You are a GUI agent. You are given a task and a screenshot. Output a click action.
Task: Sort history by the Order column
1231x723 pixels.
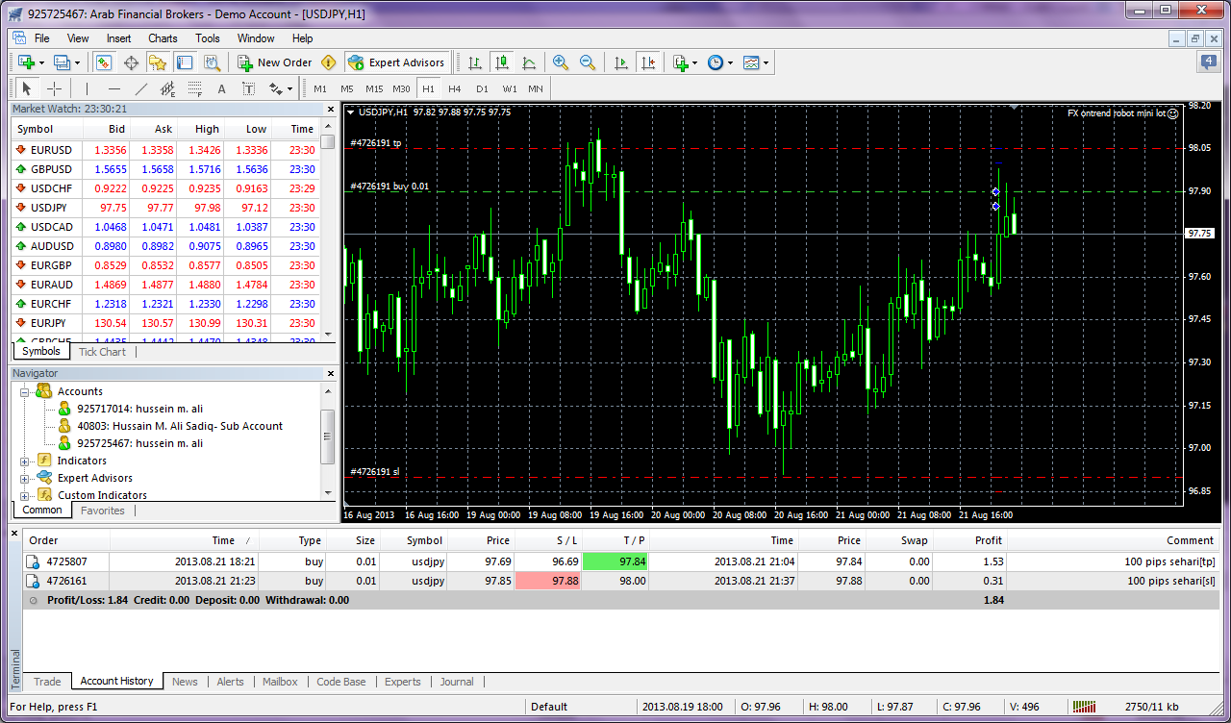click(x=64, y=540)
